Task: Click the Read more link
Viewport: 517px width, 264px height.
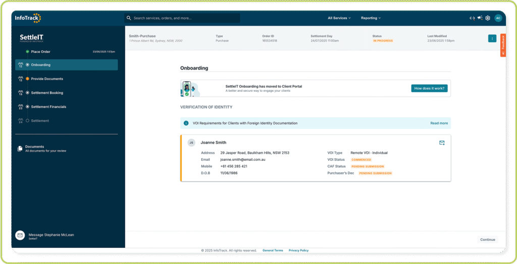Action: click(x=439, y=123)
